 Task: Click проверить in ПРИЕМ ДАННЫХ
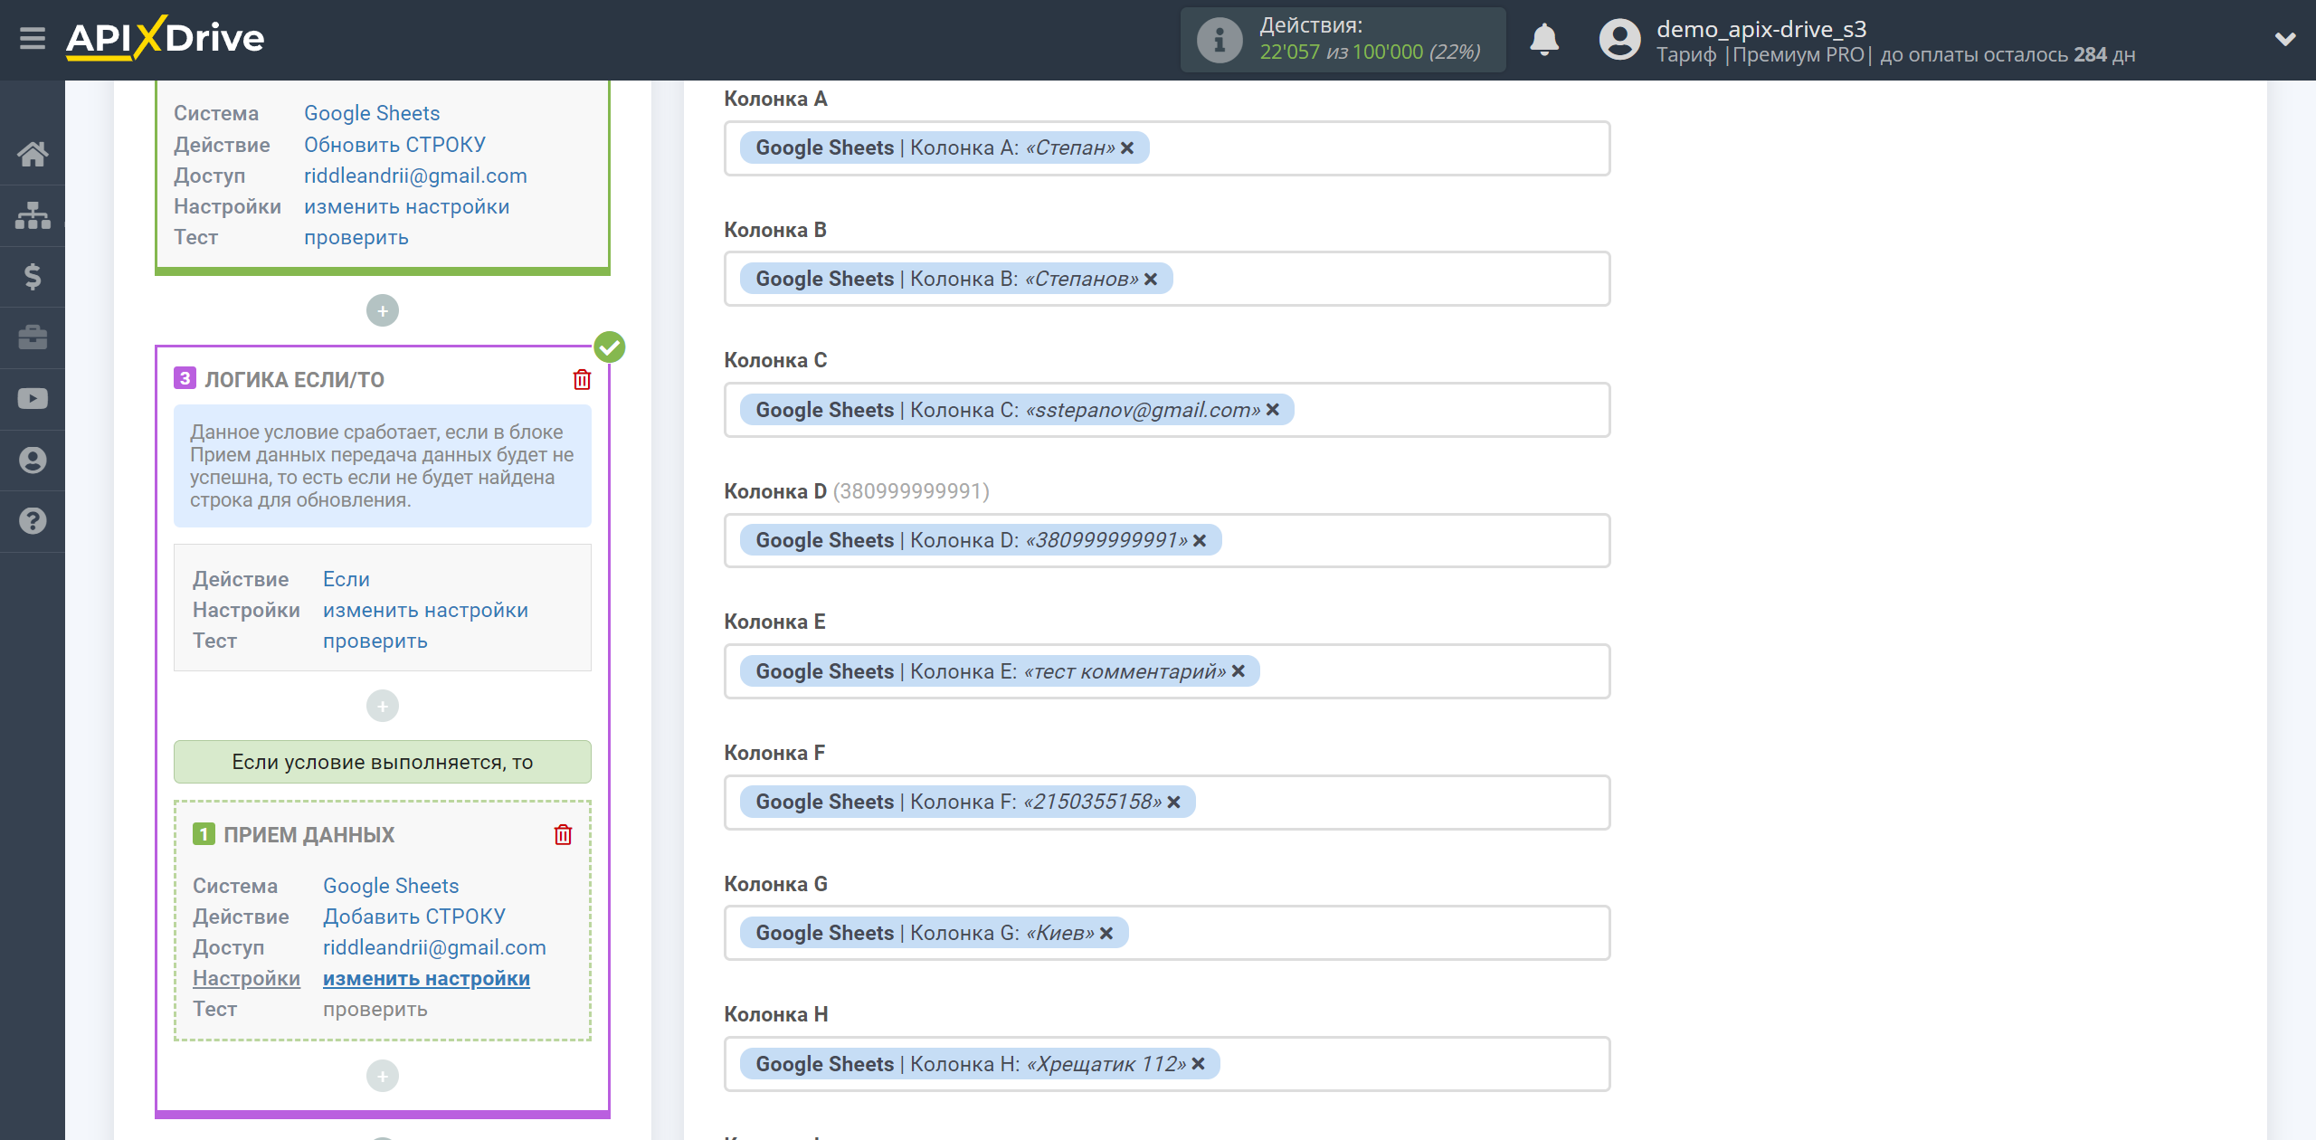(x=375, y=1009)
